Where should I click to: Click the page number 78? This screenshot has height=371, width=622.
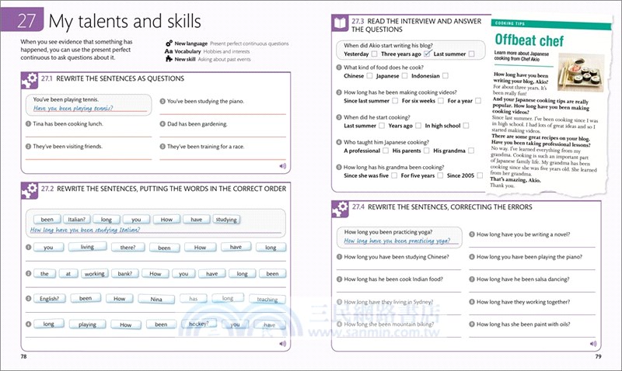(x=24, y=356)
